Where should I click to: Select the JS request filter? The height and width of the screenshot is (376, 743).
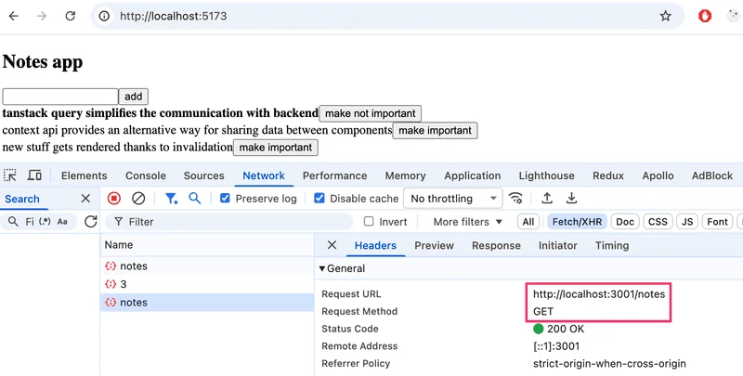click(x=687, y=222)
